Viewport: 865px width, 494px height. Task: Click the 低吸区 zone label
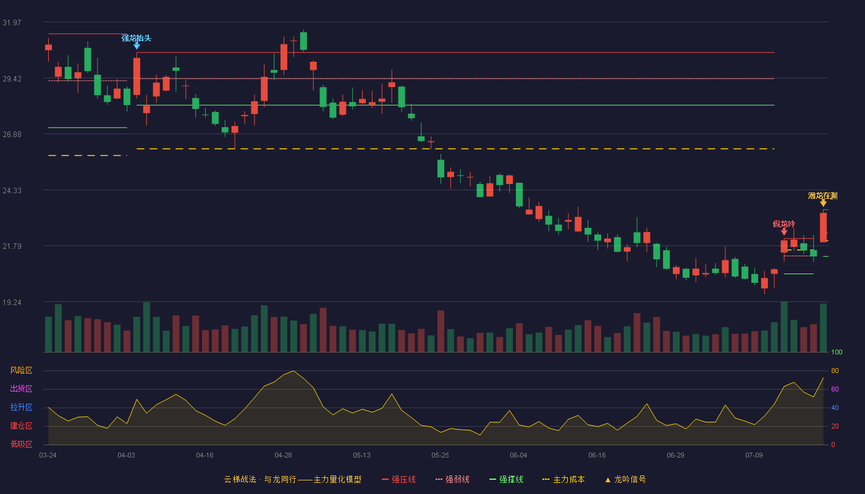click(x=21, y=444)
